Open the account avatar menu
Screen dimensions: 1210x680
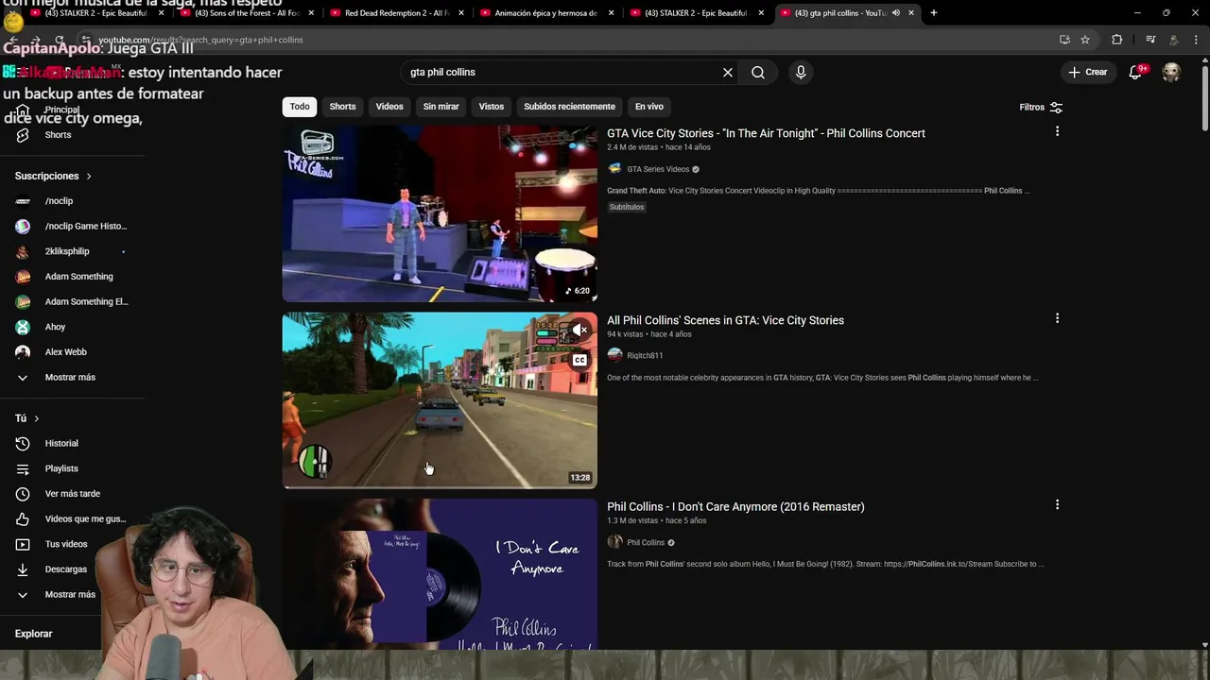(1171, 72)
